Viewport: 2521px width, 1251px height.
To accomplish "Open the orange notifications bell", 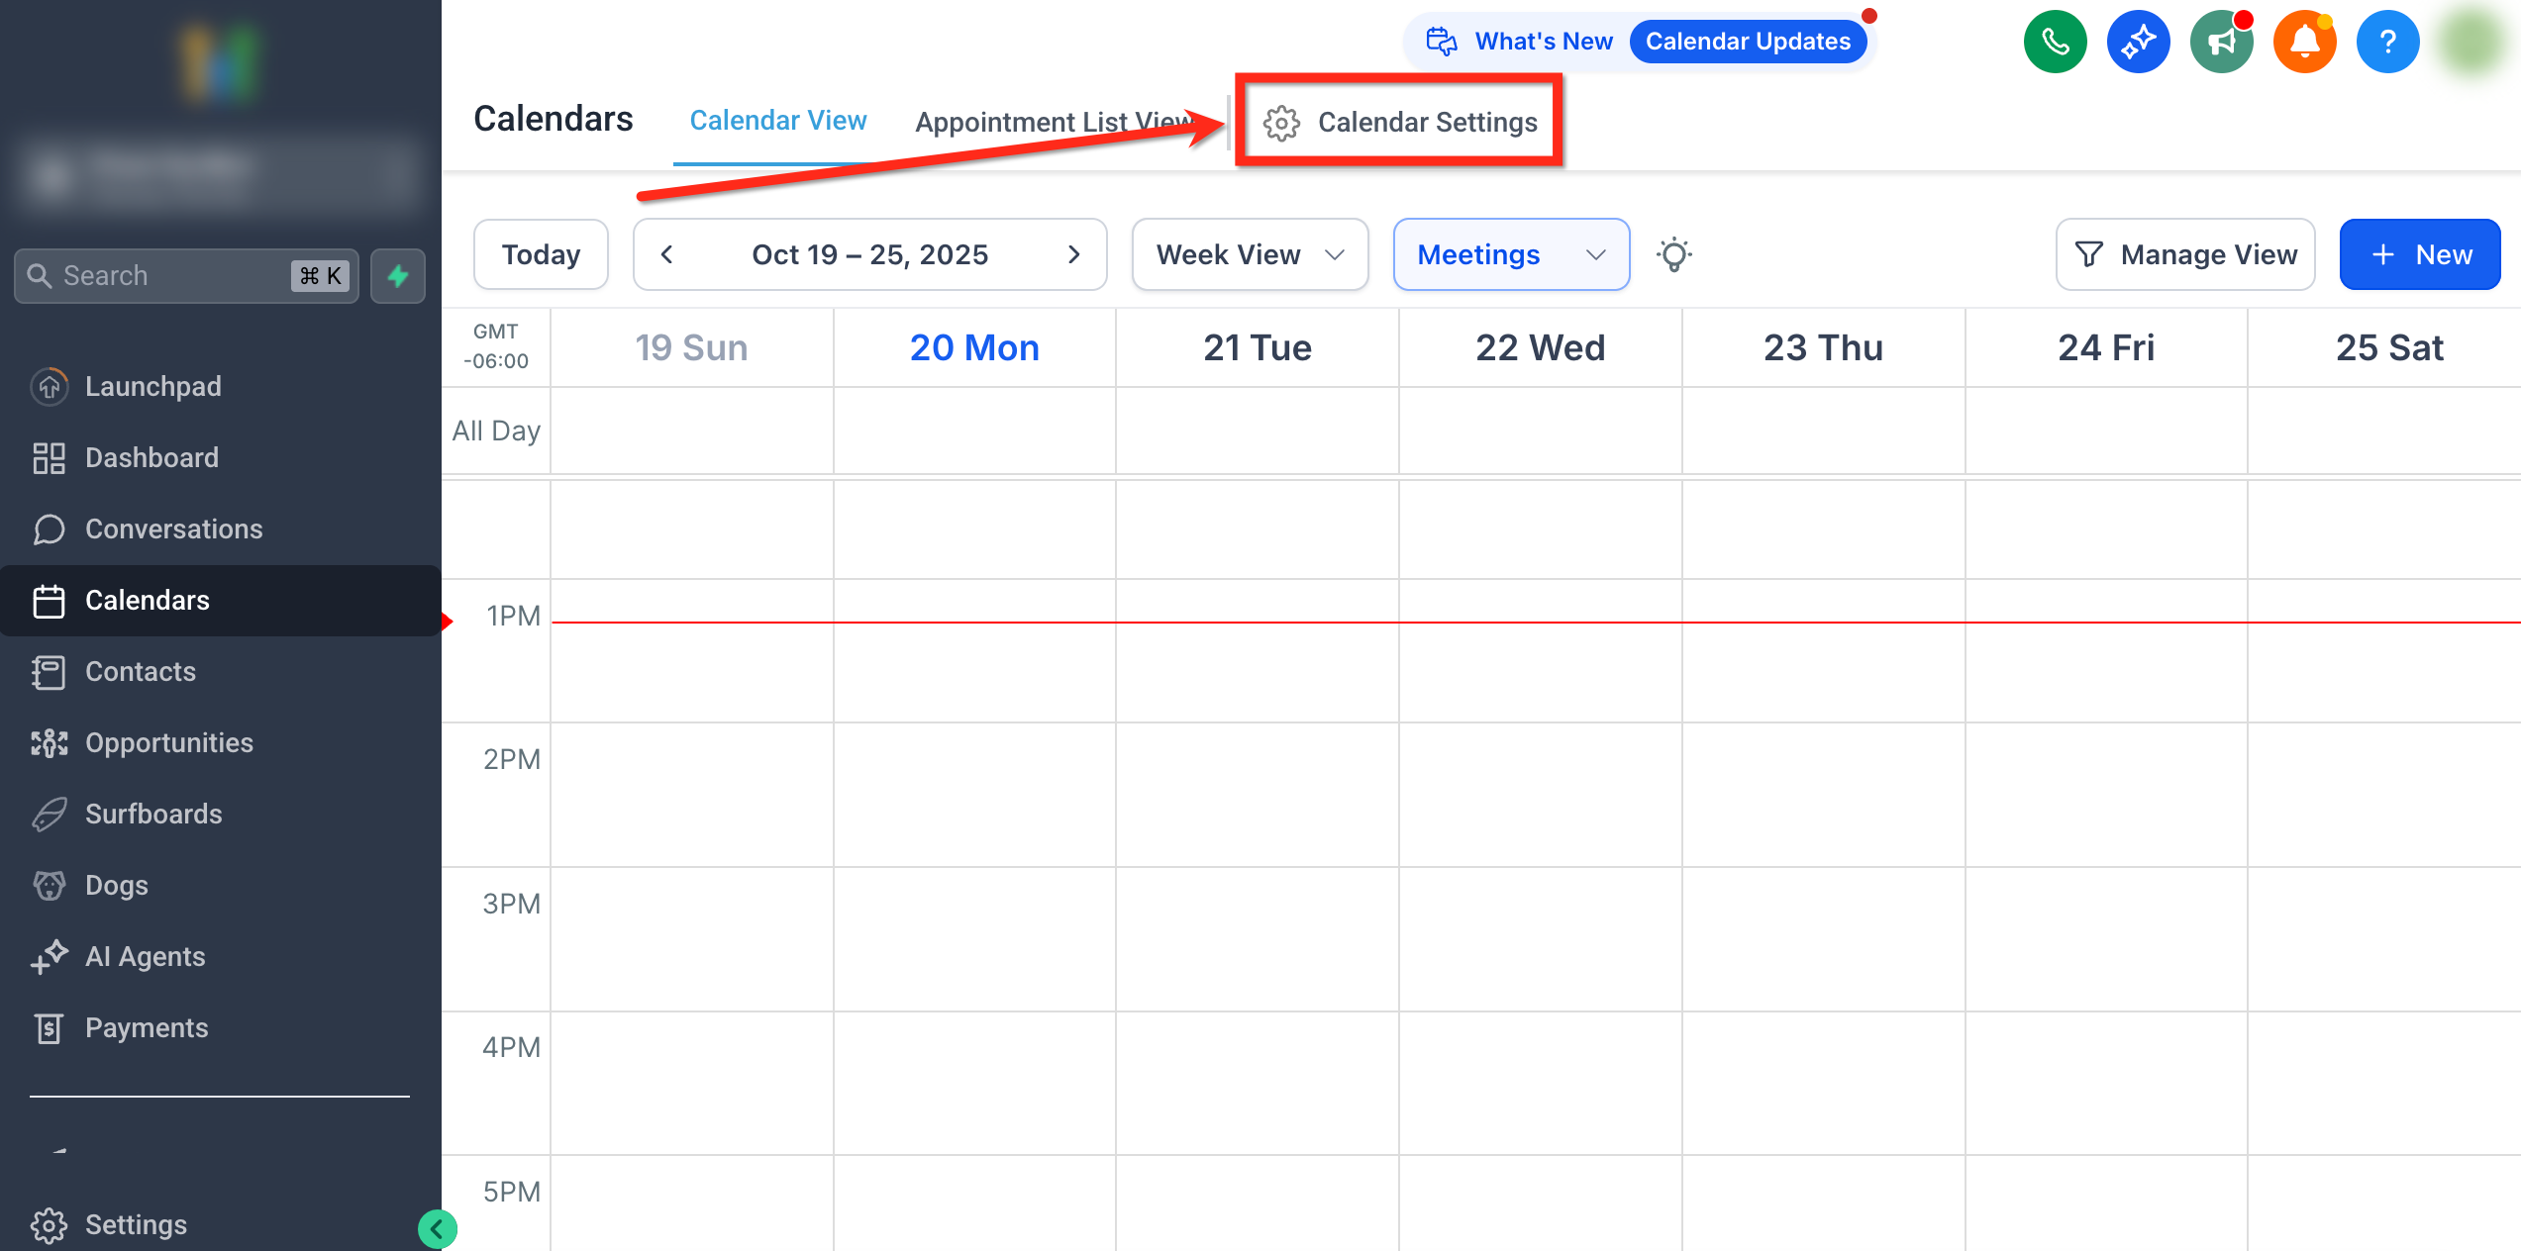I will point(2304,42).
